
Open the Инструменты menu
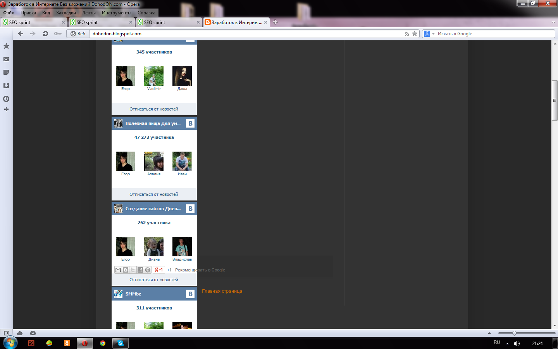pyautogui.click(x=117, y=13)
